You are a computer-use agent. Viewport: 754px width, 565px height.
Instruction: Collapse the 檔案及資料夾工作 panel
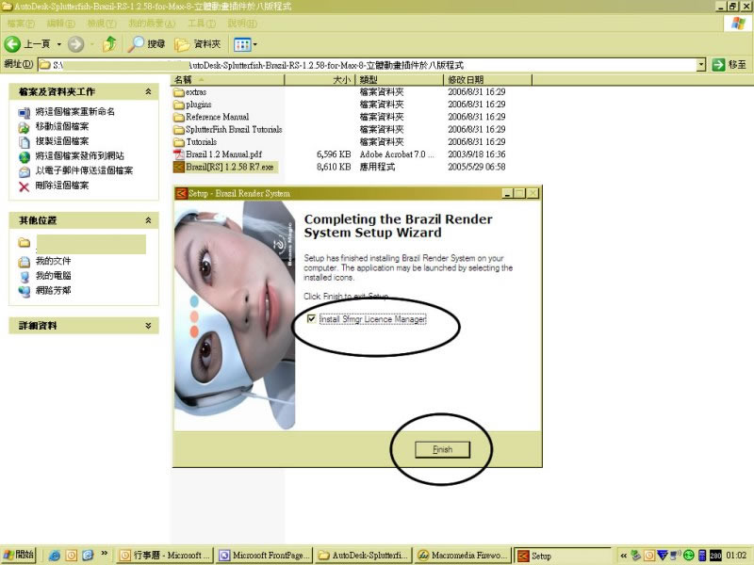click(149, 91)
